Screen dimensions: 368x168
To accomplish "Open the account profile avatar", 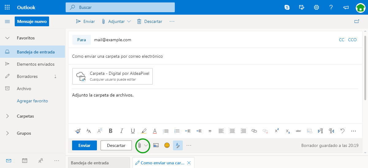I will [x=361, y=8].
